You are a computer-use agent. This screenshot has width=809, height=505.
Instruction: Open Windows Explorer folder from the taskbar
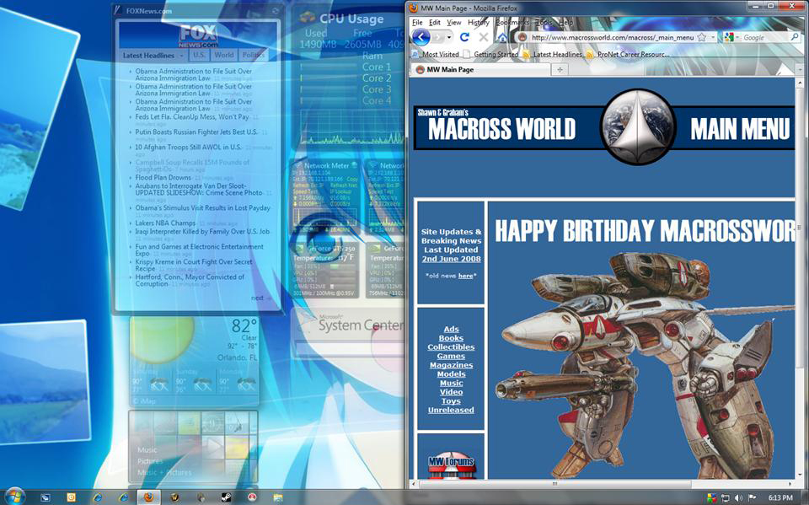278,497
